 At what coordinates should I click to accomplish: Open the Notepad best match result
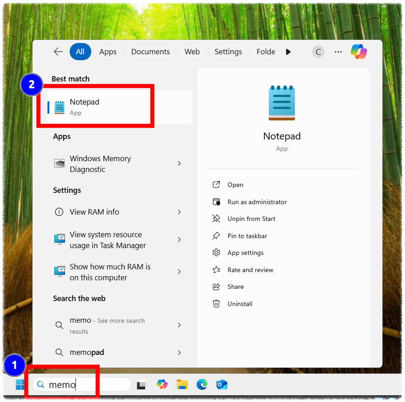pos(120,107)
